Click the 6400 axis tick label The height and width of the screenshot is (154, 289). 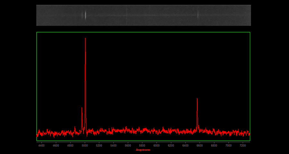click(185, 145)
